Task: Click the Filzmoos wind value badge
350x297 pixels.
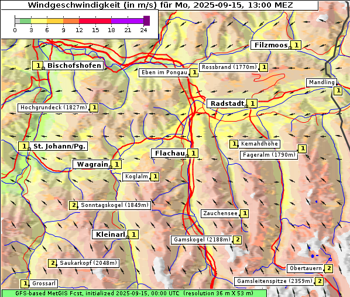Action: 296,45
